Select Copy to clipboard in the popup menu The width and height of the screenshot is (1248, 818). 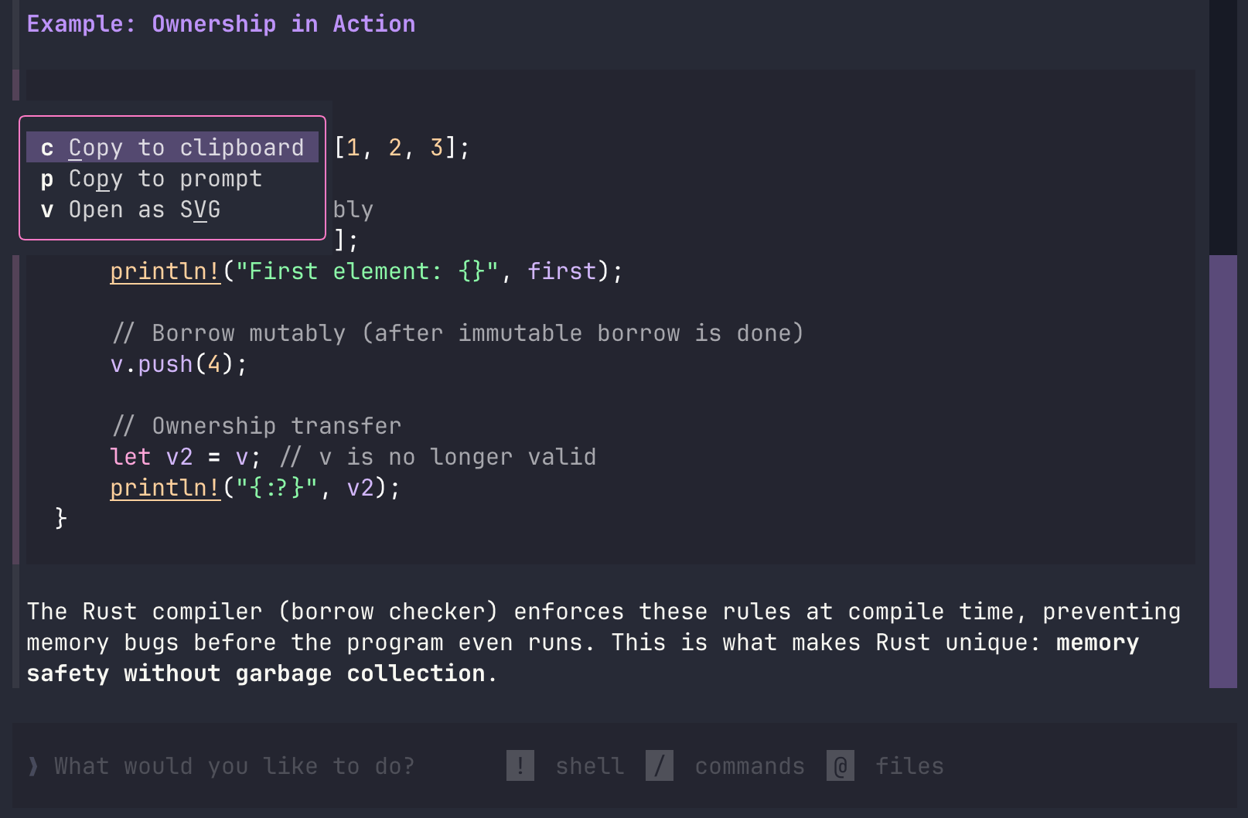(x=172, y=147)
